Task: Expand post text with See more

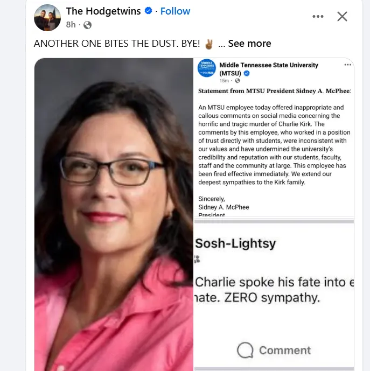Action: point(249,44)
